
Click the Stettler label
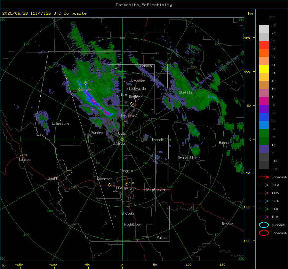[187, 92]
